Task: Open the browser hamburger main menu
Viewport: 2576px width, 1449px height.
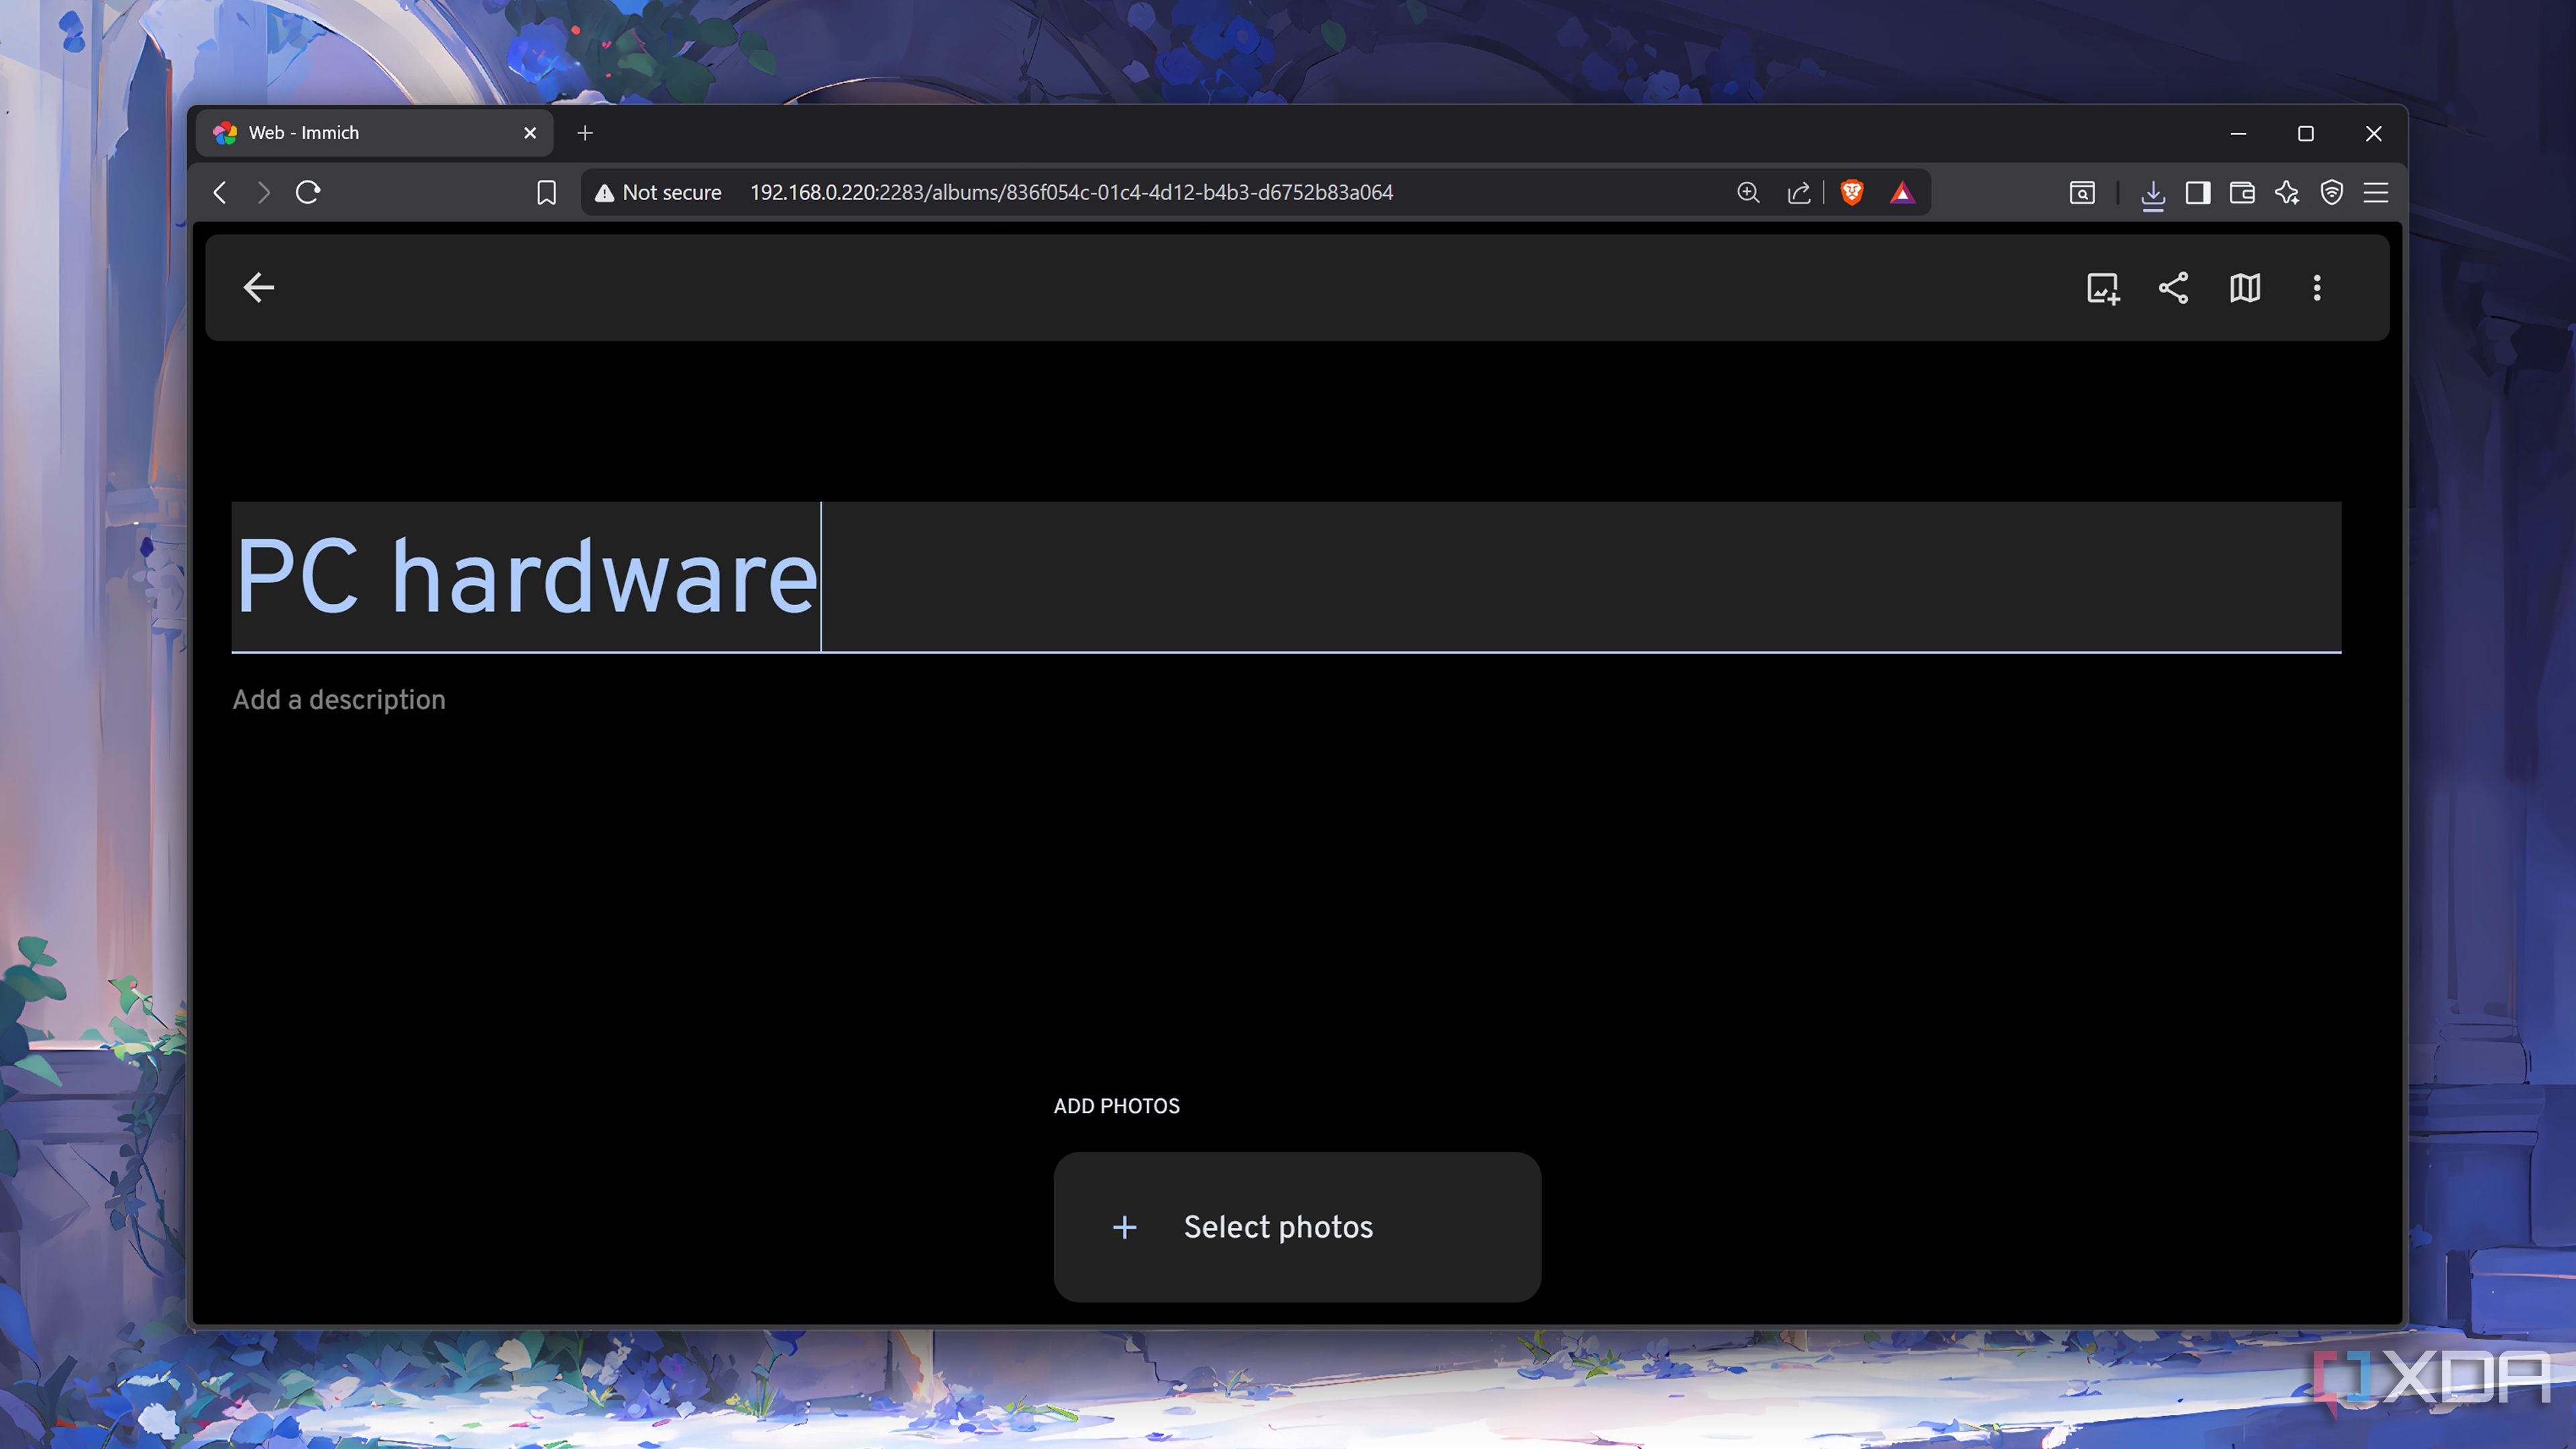Action: [2376, 192]
